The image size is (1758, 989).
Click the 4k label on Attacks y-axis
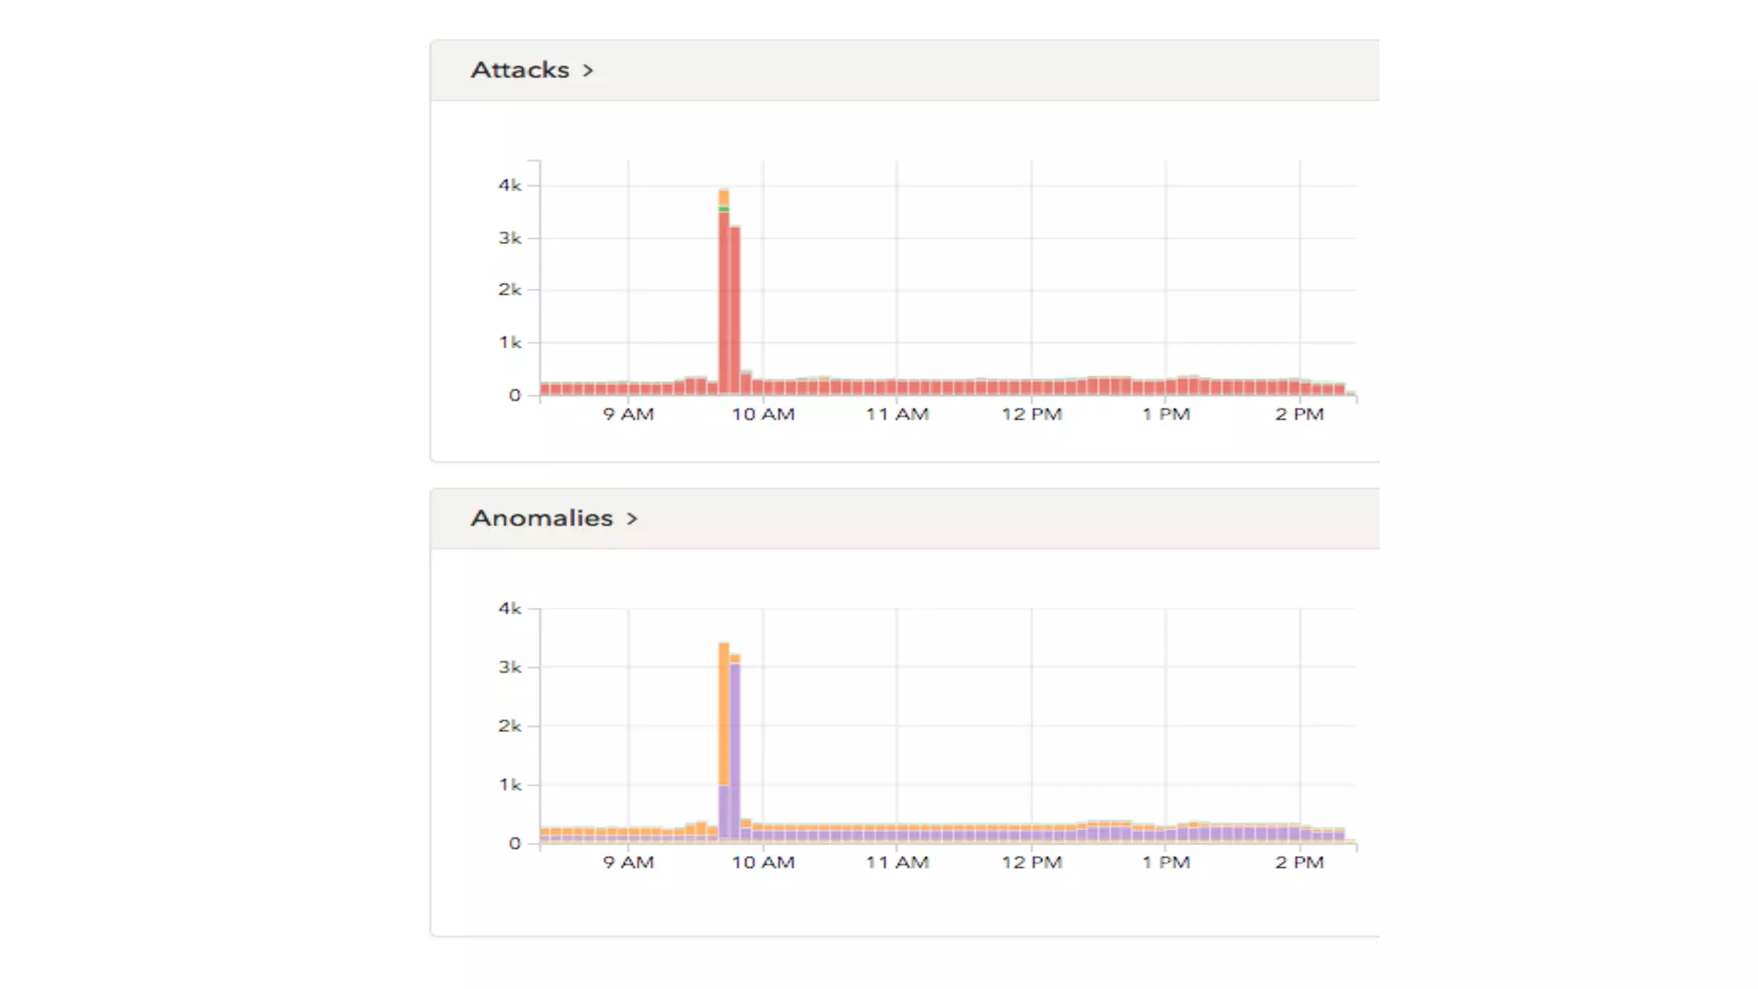click(x=509, y=185)
